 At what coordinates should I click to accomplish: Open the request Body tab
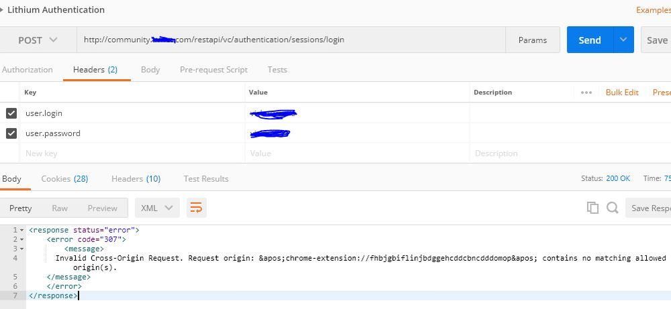pyautogui.click(x=150, y=70)
